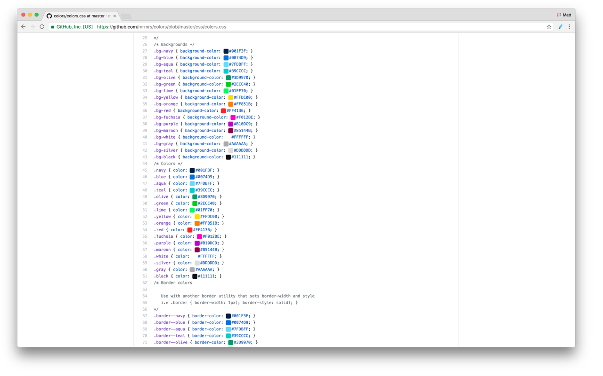Select line number 45
Image resolution: width=603 pixels, height=376 pixels.
pos(145,170)
